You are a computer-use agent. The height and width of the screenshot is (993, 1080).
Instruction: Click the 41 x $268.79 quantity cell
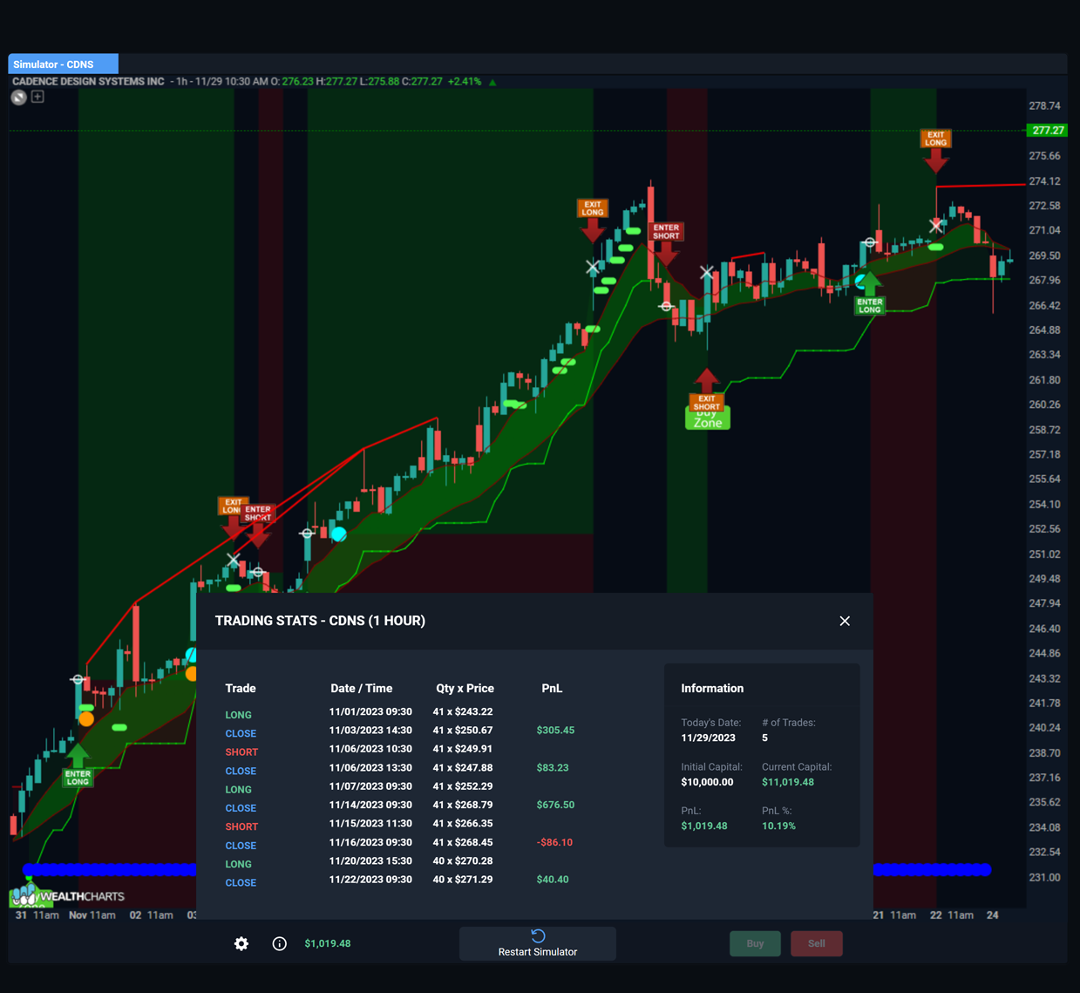click(463, 805)
